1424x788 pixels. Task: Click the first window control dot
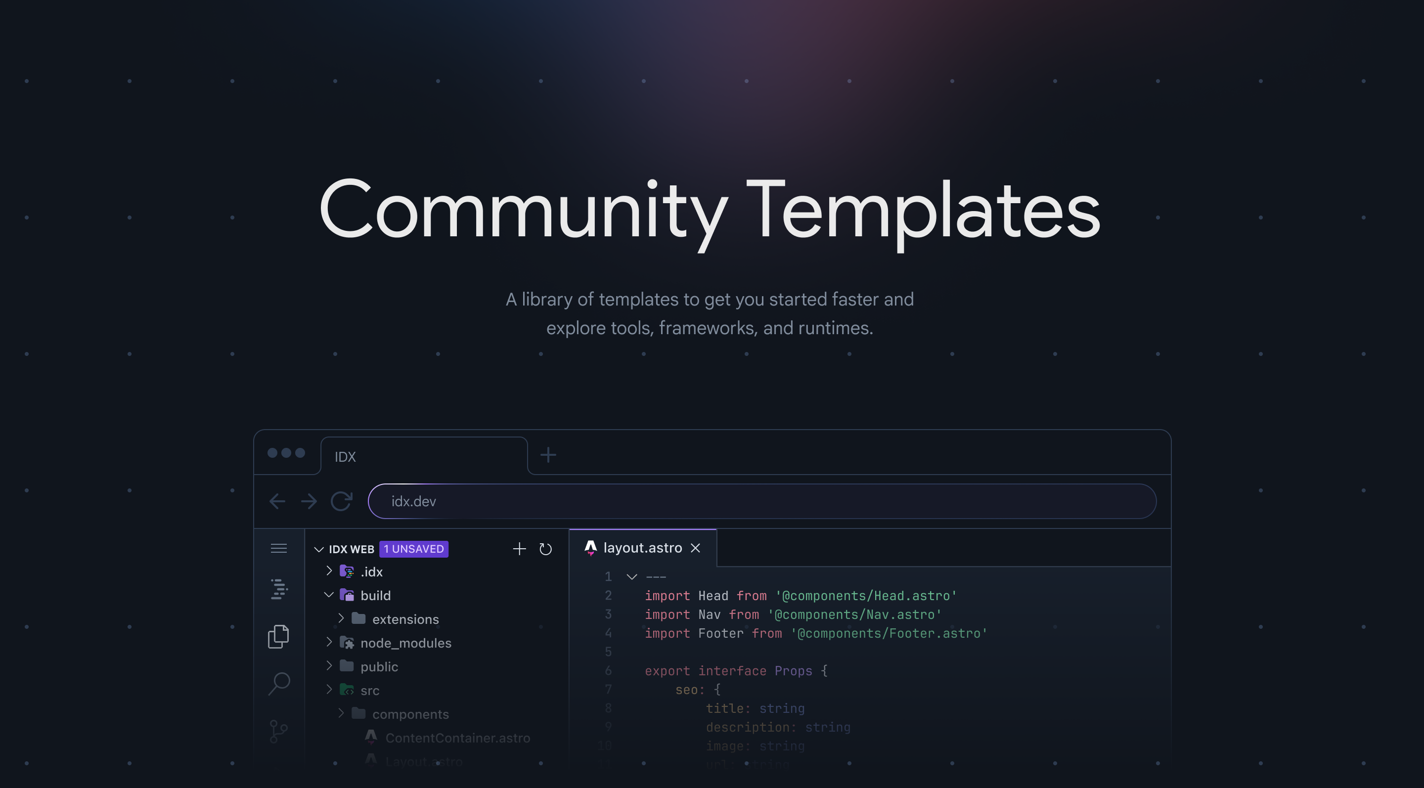272,452
